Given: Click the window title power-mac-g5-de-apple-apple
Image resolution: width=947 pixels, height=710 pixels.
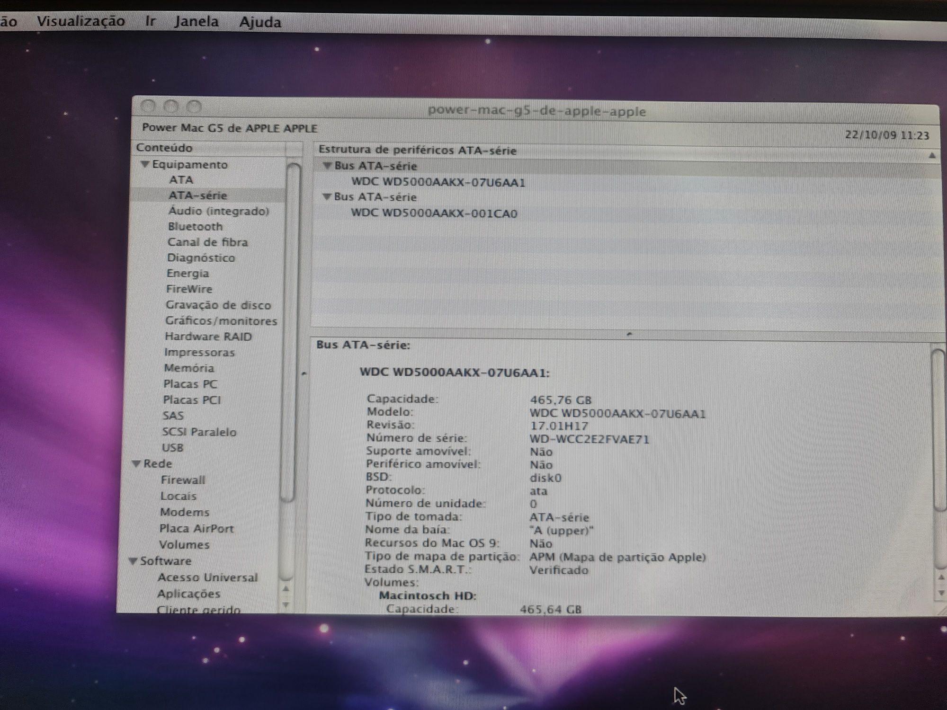Looking at the screenshot, I should click(536, 111).
